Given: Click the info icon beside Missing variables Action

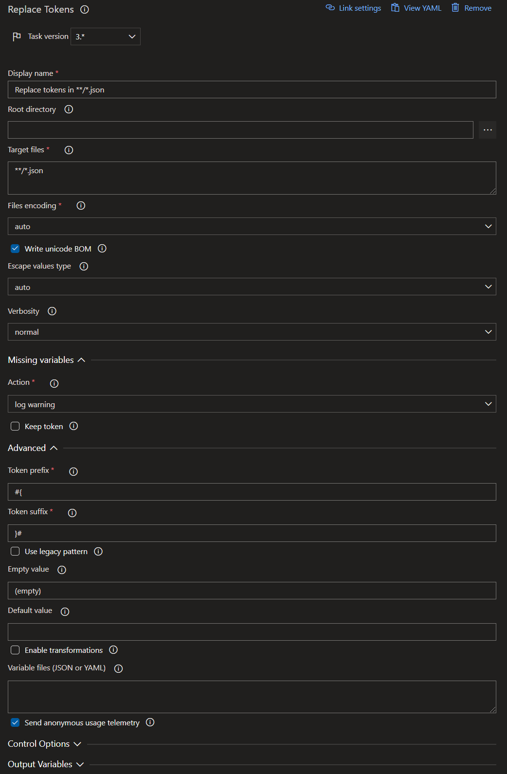Looking at the screenshot, I should click(54, 383).
